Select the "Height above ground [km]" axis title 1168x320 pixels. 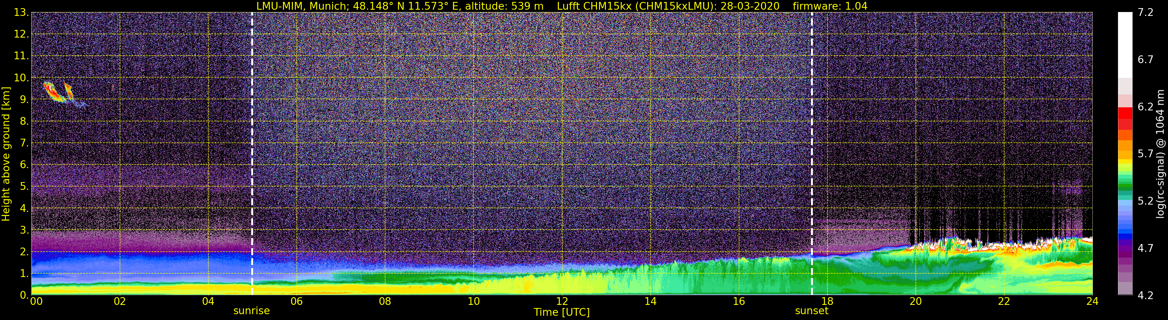click(x=6, y=154)
